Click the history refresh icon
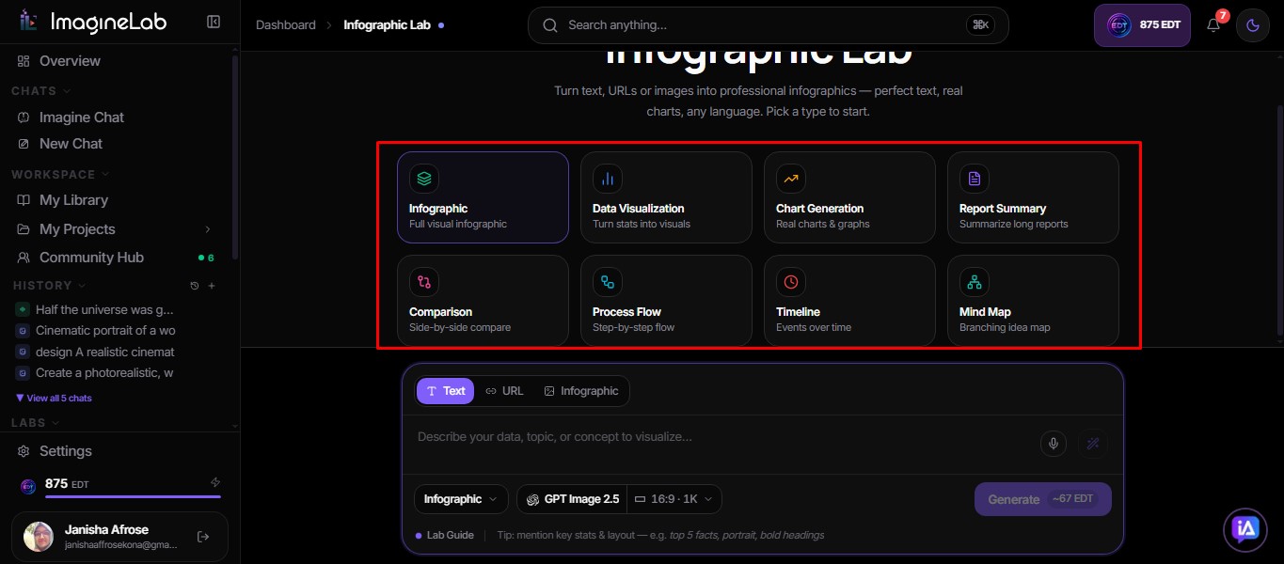The width and height of the screenshot is (1284, 564). click(x=195, y=286)
